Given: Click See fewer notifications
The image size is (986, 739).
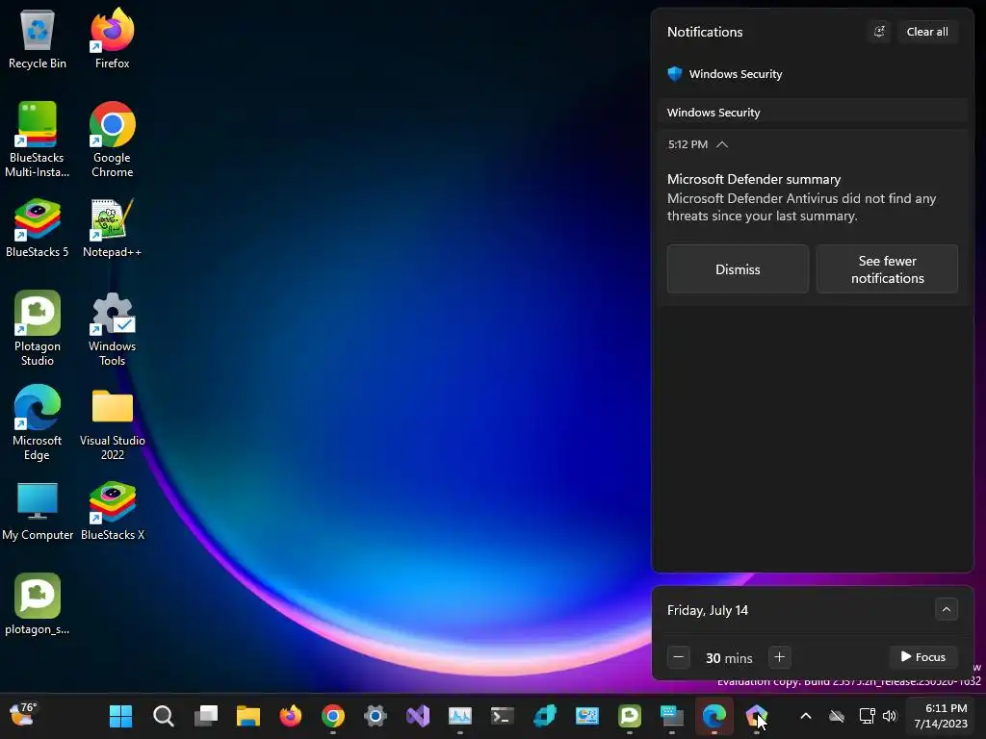Looking at the screenshot, I should (887, 269).
